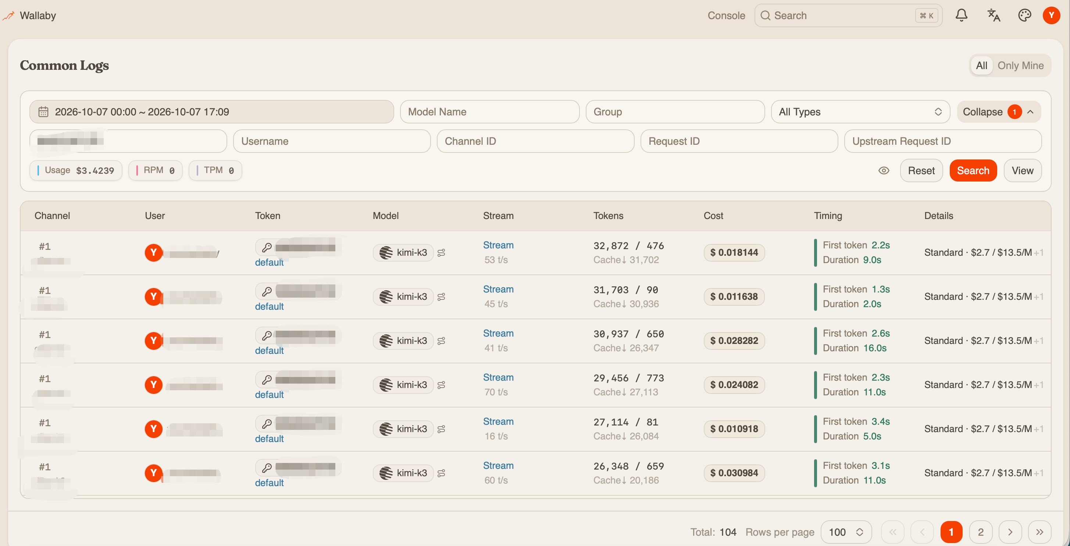Click the $ 0.030984 cost badge
1070x546 pixels.
click(x=734, y=473)
